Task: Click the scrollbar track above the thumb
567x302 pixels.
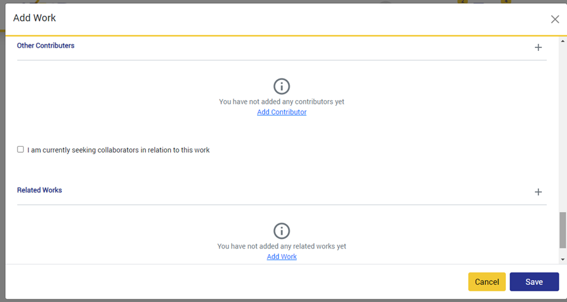Action: point(562,126)
